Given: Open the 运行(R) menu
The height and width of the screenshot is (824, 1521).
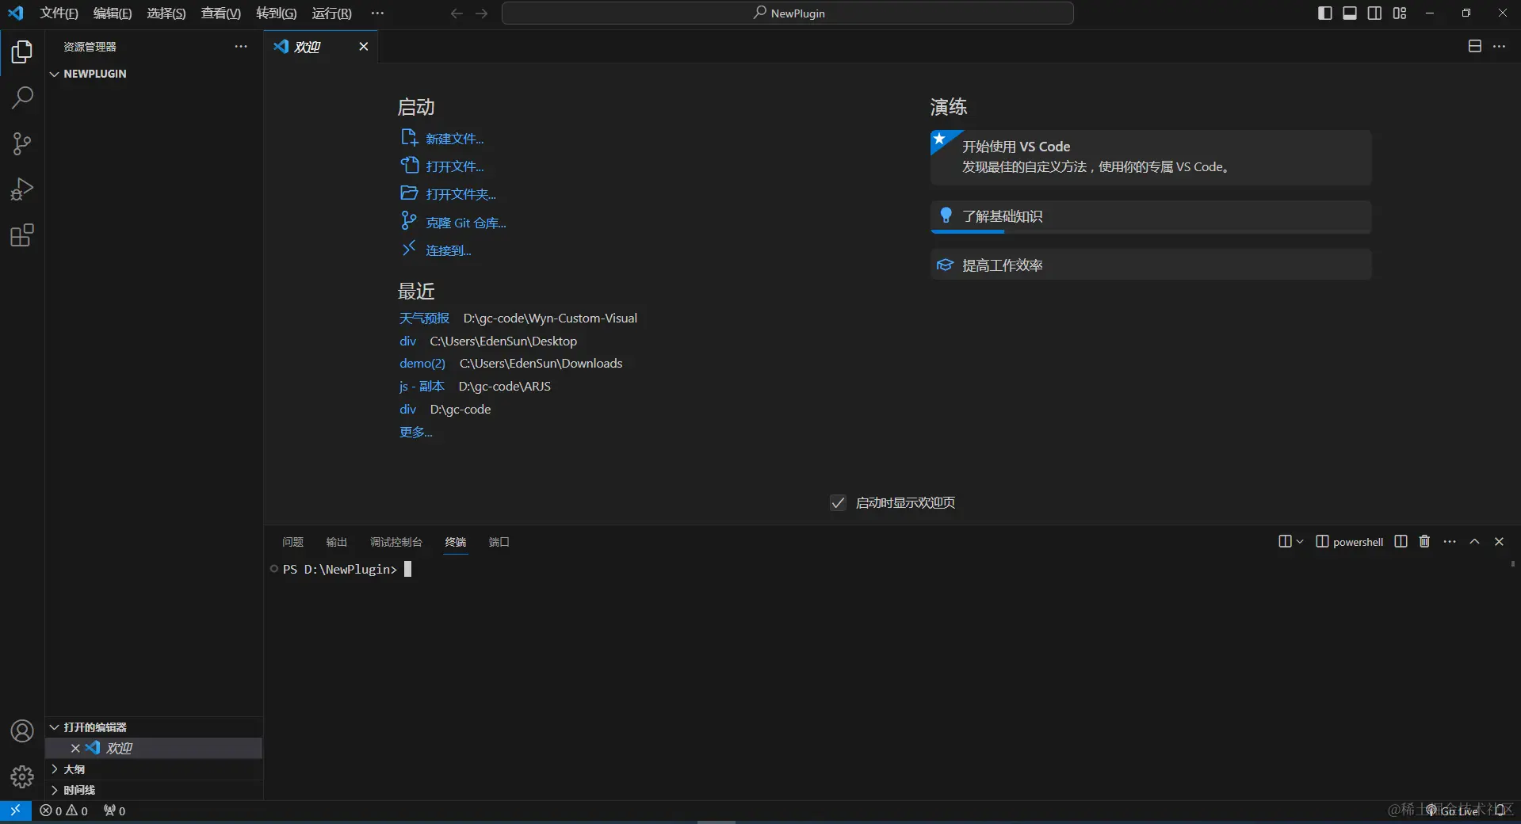Looking at the screenshot, I should (x=332, y=13).
